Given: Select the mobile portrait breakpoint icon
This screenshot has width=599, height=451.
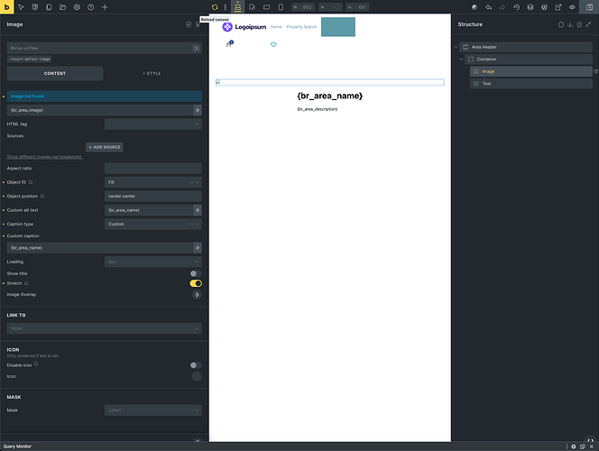Looking at the screenshot, I should (281, 7).
